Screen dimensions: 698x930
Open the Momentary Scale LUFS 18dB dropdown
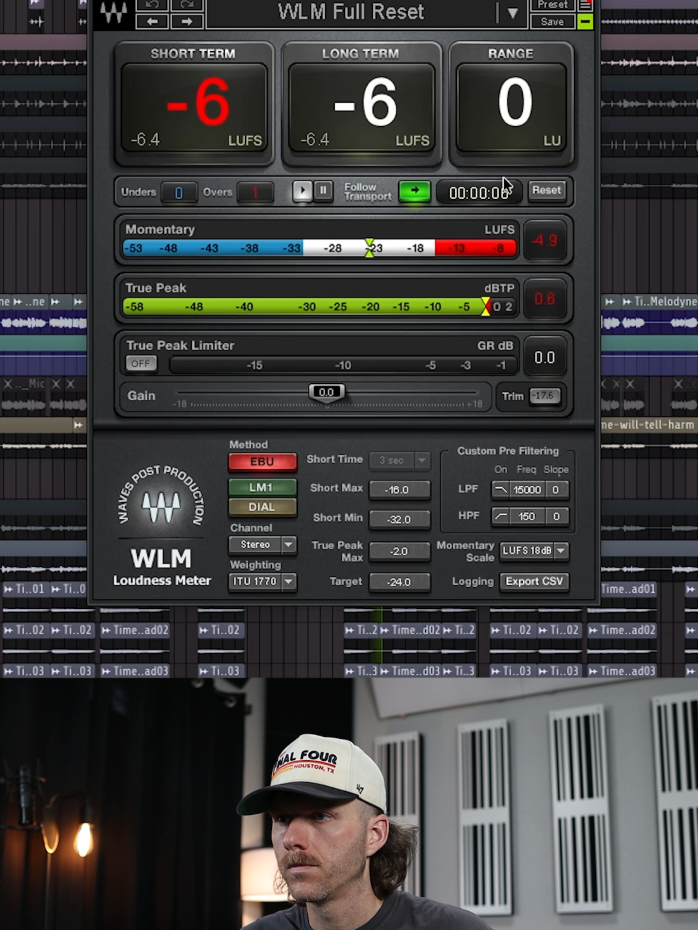pos(534,551)
